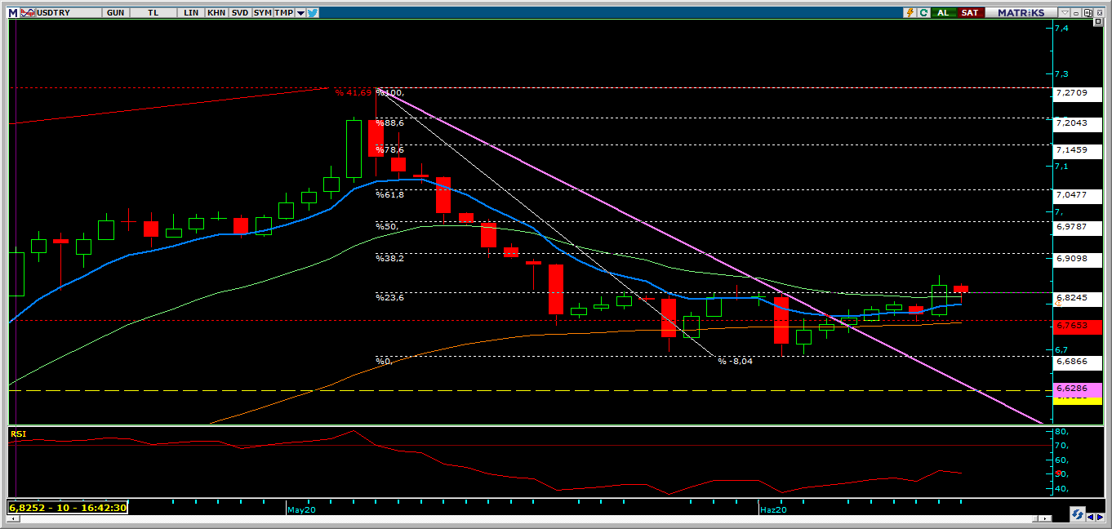1112x529 pixels.
Task: Click the green AL buy button
Action: point(944,12)
